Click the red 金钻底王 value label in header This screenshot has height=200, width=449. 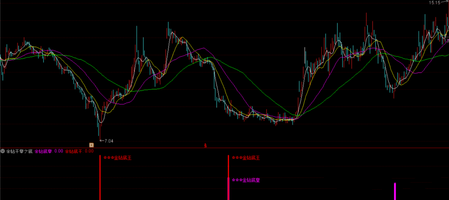pyautogui.click(x=79, y=151)
